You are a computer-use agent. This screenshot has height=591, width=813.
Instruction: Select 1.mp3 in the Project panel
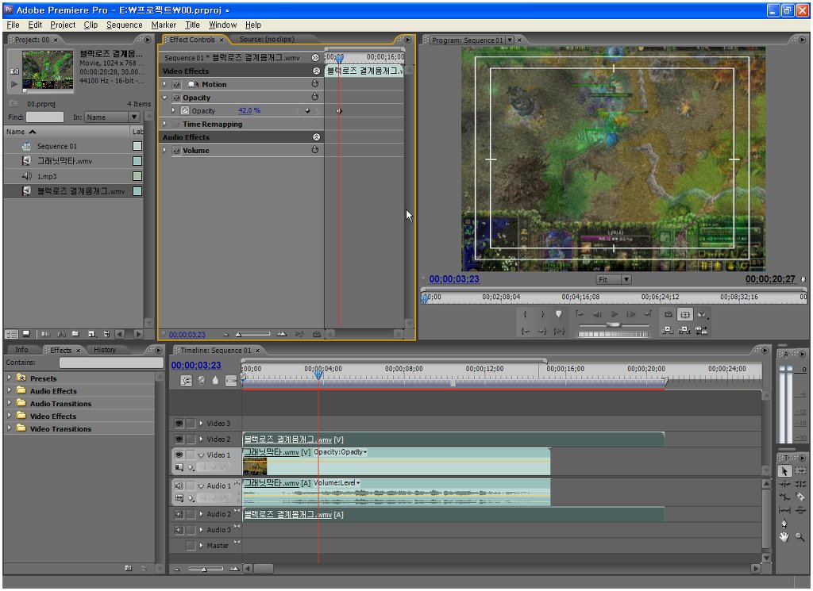pyautogui.click(x=48, y=176)
